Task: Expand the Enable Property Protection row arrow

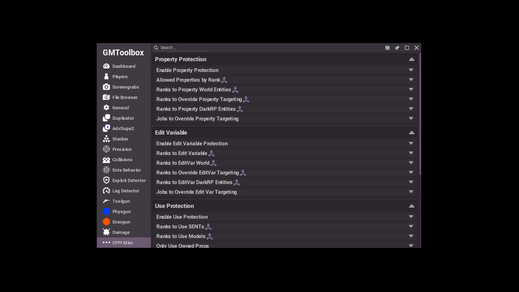Action: point(411,70)
